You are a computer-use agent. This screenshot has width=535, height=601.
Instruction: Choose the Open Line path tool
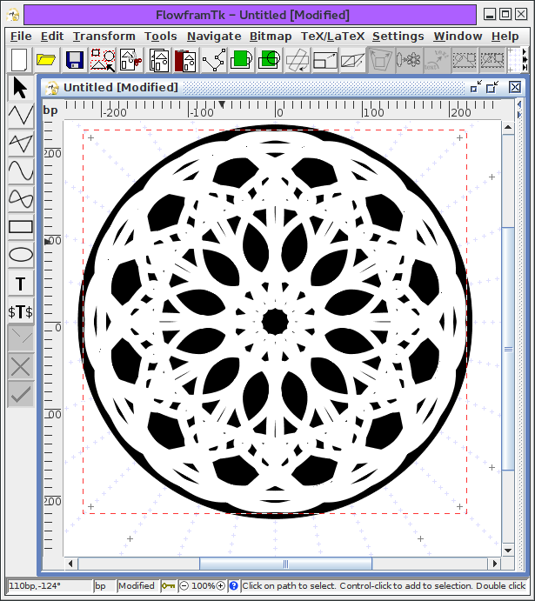[x=21, y=115]
